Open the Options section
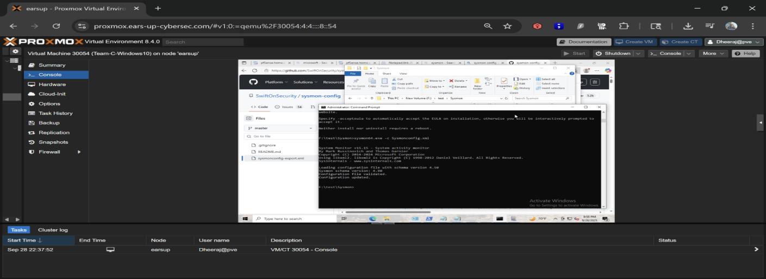The width and height of the screenshot is (766, 279). coord(56,103)
